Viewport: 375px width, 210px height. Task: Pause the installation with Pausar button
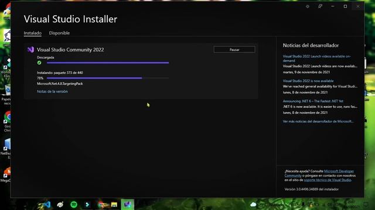(x=234, y=50)
